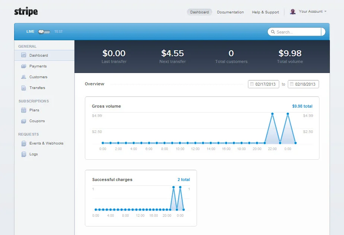Open the Your Account dropdown
344x235 pixels.
click(312, 12)
